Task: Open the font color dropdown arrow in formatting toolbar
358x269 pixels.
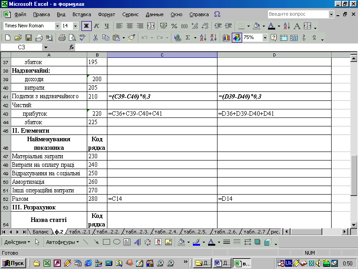Action: coord(279,26)
